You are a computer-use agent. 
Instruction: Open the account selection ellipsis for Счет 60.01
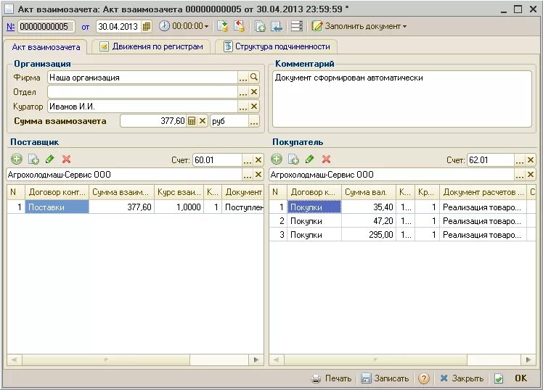pyautogui.click(x=248, y=160)
